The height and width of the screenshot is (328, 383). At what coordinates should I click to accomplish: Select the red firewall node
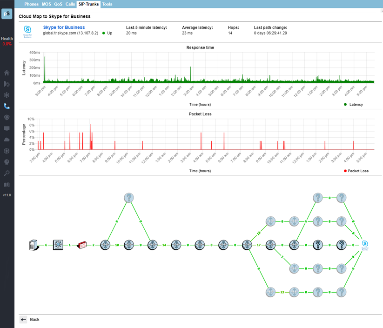point(82,245)
